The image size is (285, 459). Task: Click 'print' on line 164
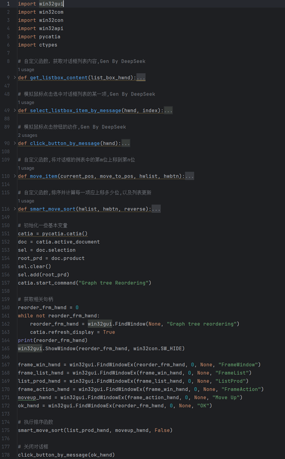point(25,340)
